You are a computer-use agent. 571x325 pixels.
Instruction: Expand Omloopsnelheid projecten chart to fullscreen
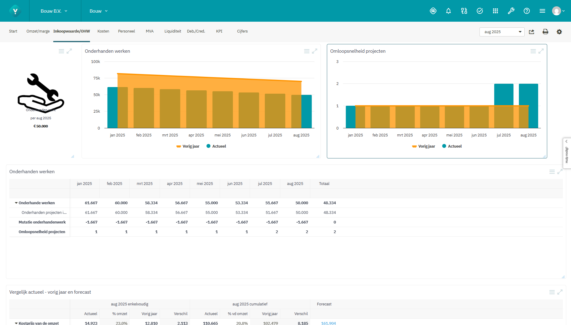click(x=541, y=51)
